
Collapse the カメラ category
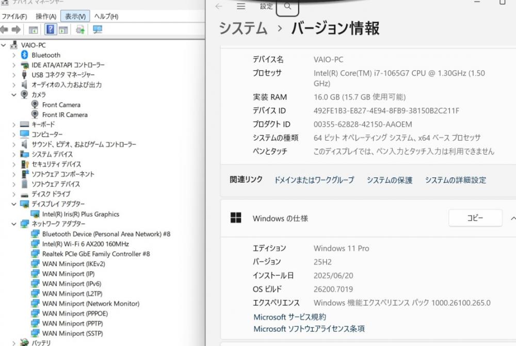(x=14, y=95)
